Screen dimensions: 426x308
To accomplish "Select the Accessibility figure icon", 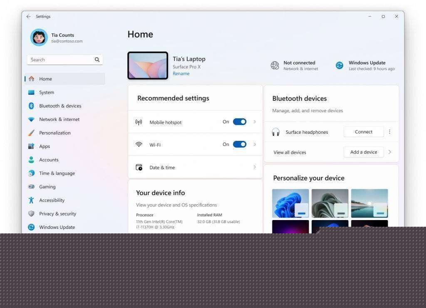I will [x=31, y=200].
